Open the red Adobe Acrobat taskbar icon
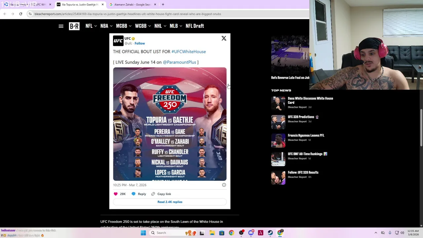 coord(260,233)
